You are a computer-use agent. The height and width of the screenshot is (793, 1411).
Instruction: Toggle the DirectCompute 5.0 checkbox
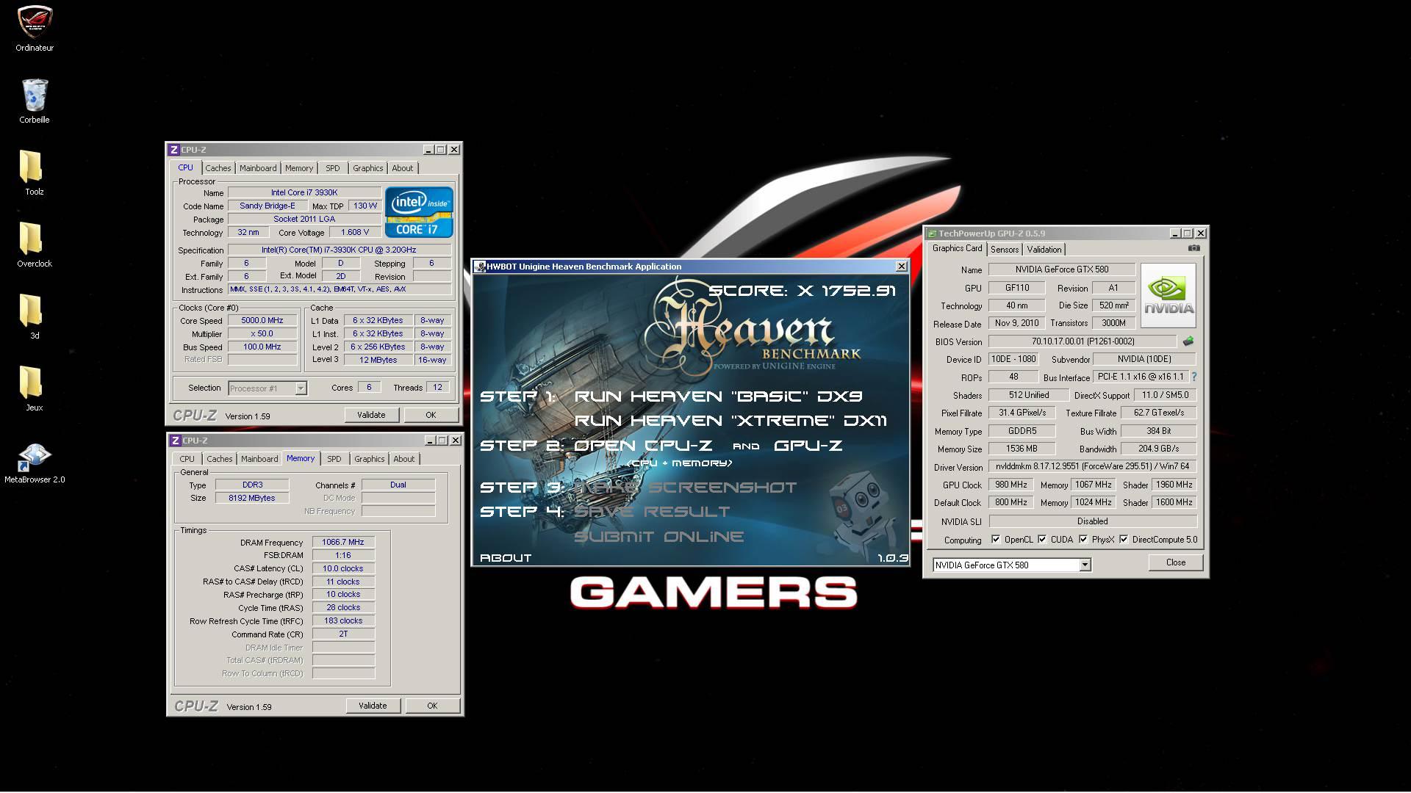tap(1124, 540)
